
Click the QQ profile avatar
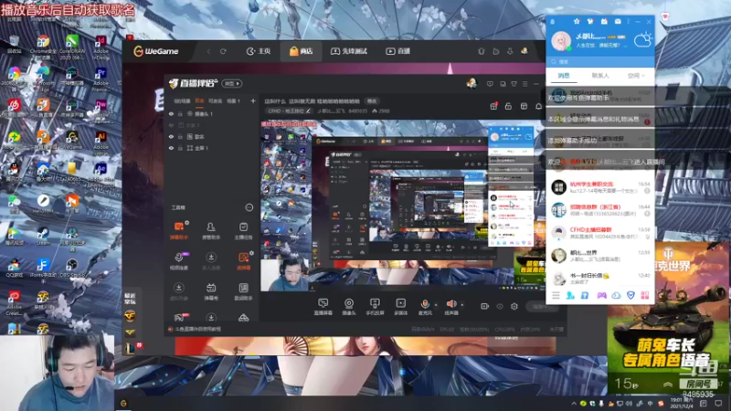561,41
